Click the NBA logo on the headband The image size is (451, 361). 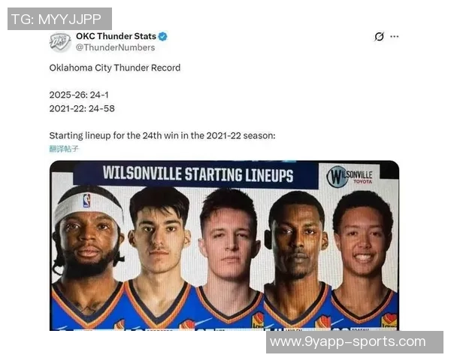click(87, 201)
